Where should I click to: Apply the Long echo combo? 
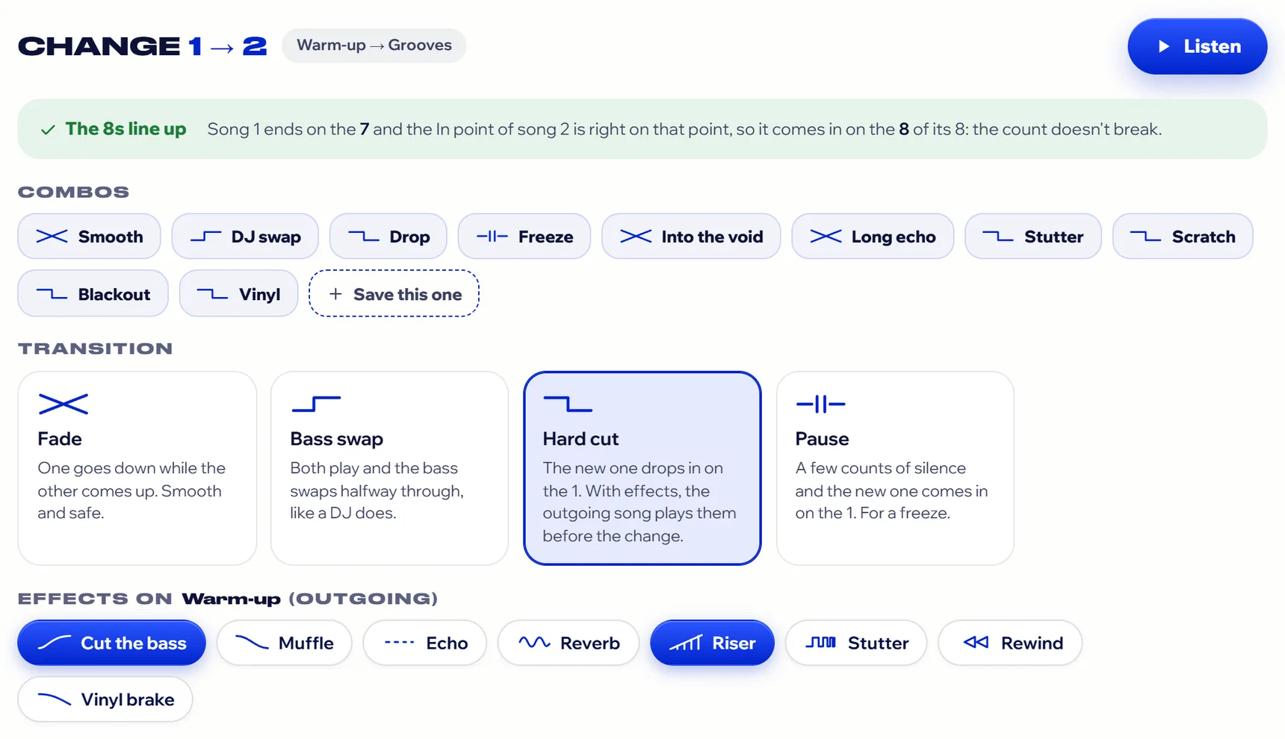tap(873, 237)
